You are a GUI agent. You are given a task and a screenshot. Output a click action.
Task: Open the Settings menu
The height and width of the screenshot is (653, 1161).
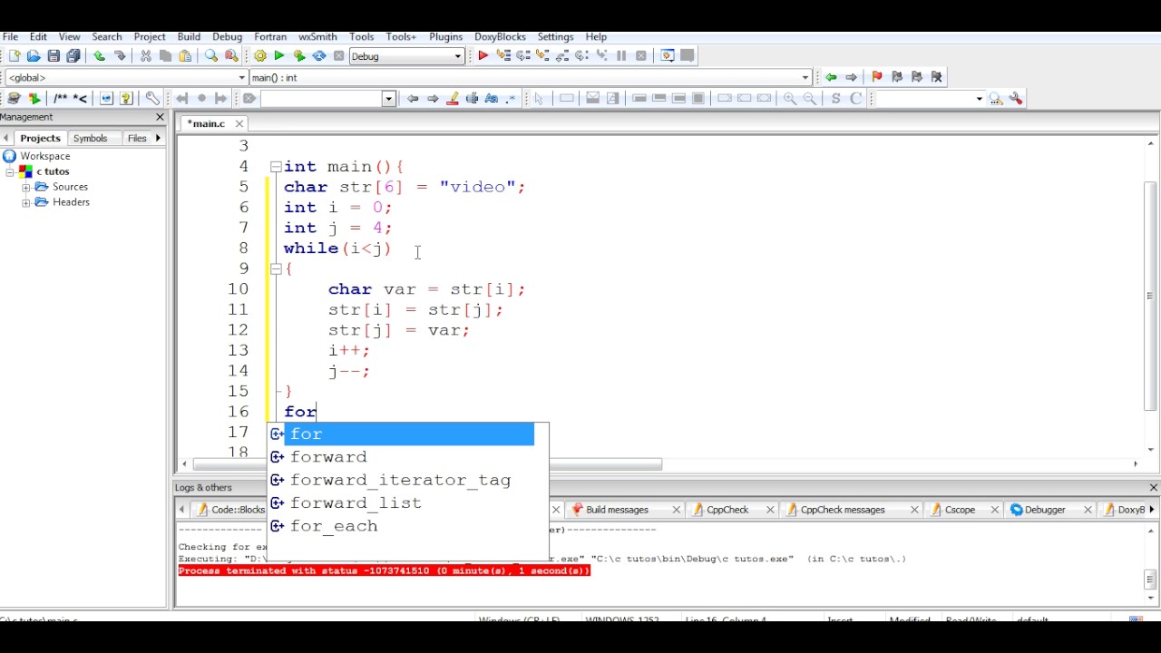(555, 37)
